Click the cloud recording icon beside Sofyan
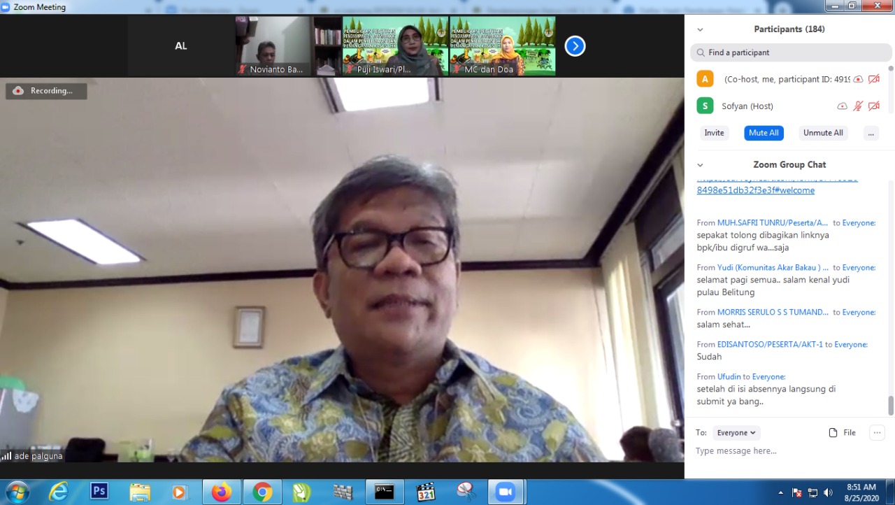895x505 pixels. [843, 106]
